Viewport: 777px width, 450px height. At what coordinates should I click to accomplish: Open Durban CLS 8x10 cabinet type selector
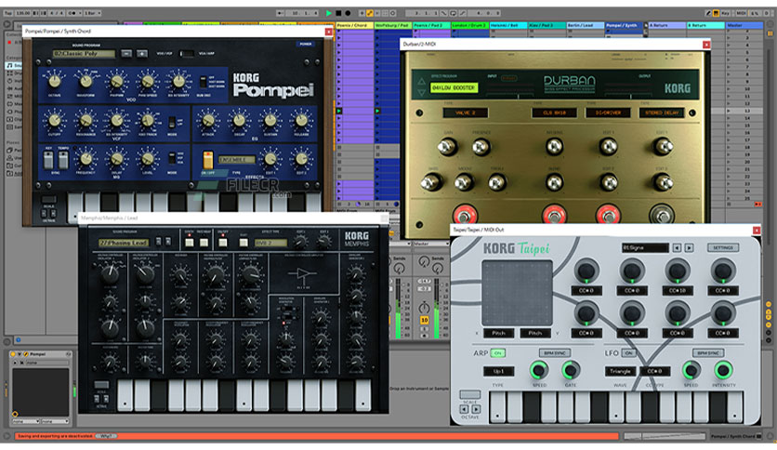[554, 112]
